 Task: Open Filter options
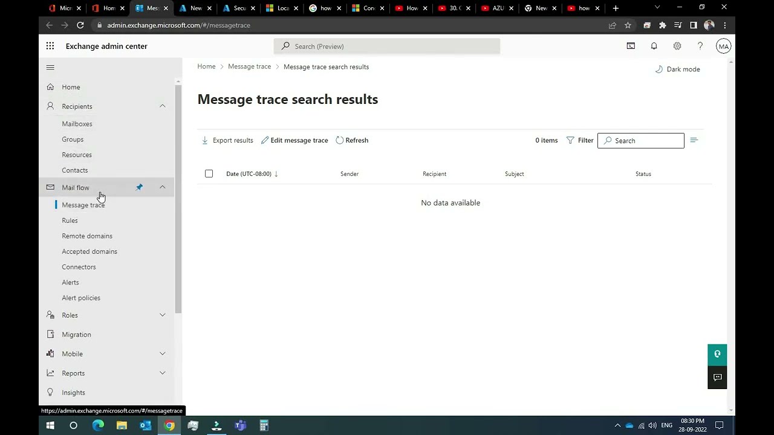point(580,140)
